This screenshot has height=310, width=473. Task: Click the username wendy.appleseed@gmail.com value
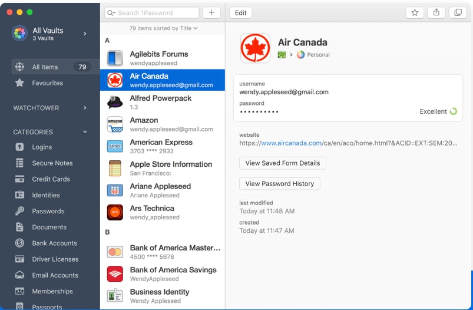(x=284, y=92)
